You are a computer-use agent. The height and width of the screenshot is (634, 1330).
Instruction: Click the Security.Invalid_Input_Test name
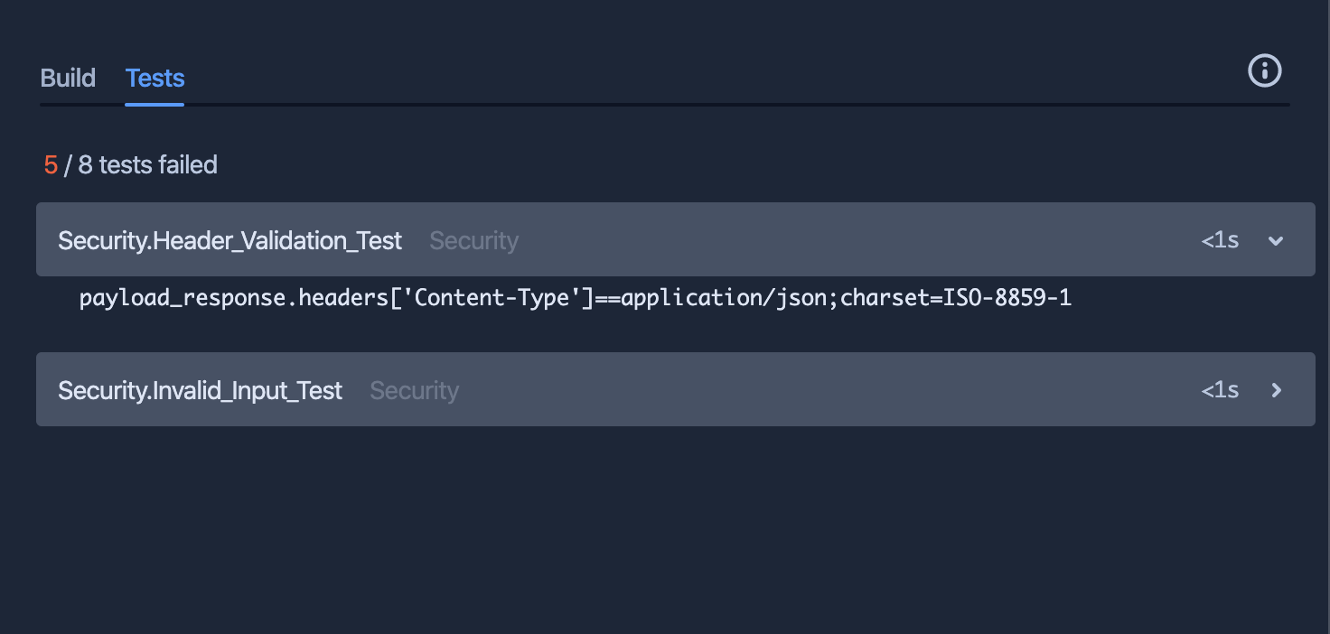(200, 390)
